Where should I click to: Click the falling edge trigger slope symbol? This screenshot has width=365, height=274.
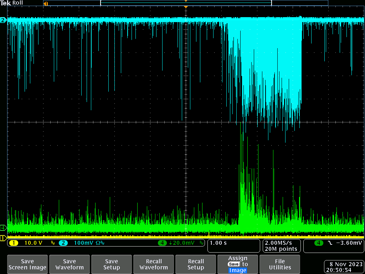pos(330,243)
